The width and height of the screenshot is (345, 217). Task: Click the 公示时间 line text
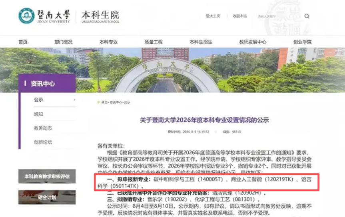[x=209, y=206]
